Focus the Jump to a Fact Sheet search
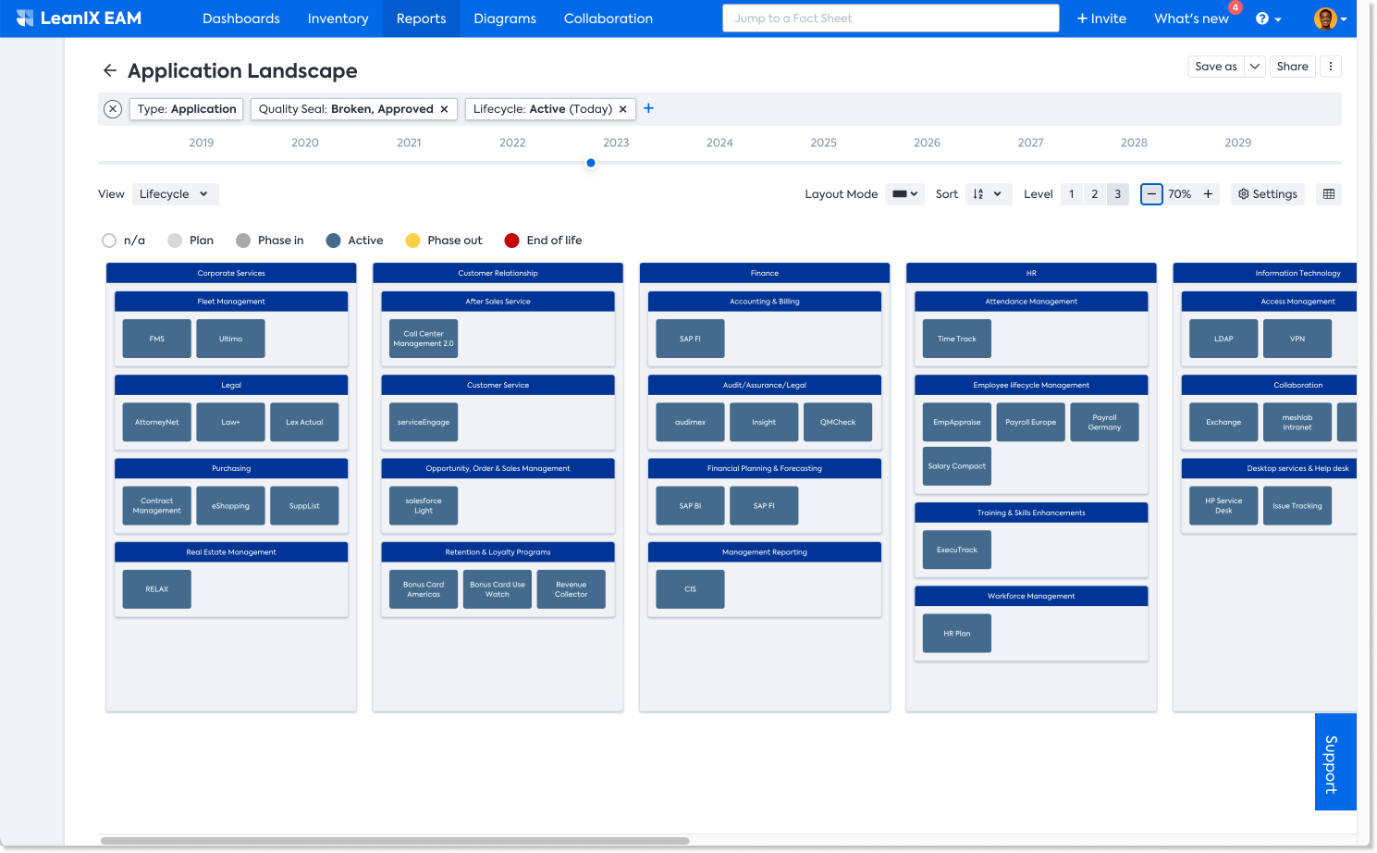 click(891, 19)
